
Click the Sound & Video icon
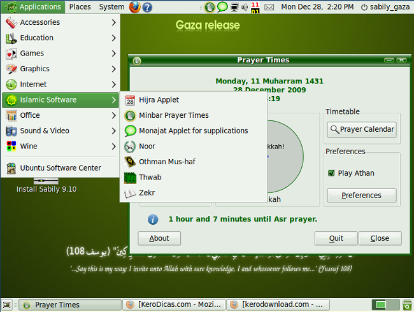(11, 131)
